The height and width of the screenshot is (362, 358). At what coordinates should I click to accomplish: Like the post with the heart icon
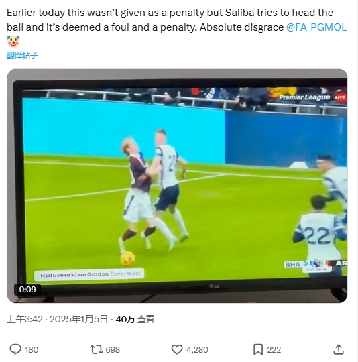click(x=177, y=349)
